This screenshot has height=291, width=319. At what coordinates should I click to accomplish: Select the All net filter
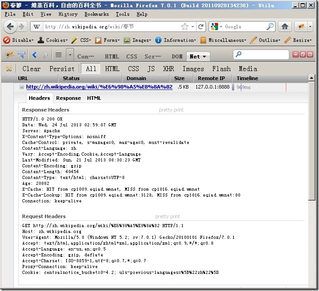tap(91, 69)
